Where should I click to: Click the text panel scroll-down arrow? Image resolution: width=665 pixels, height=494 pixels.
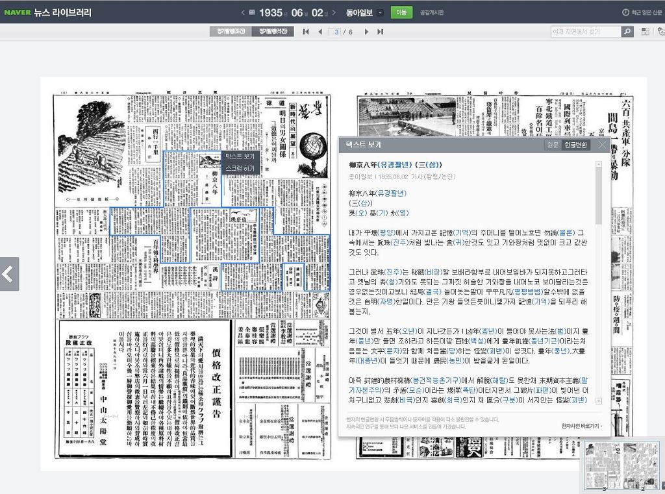[598, 401]
